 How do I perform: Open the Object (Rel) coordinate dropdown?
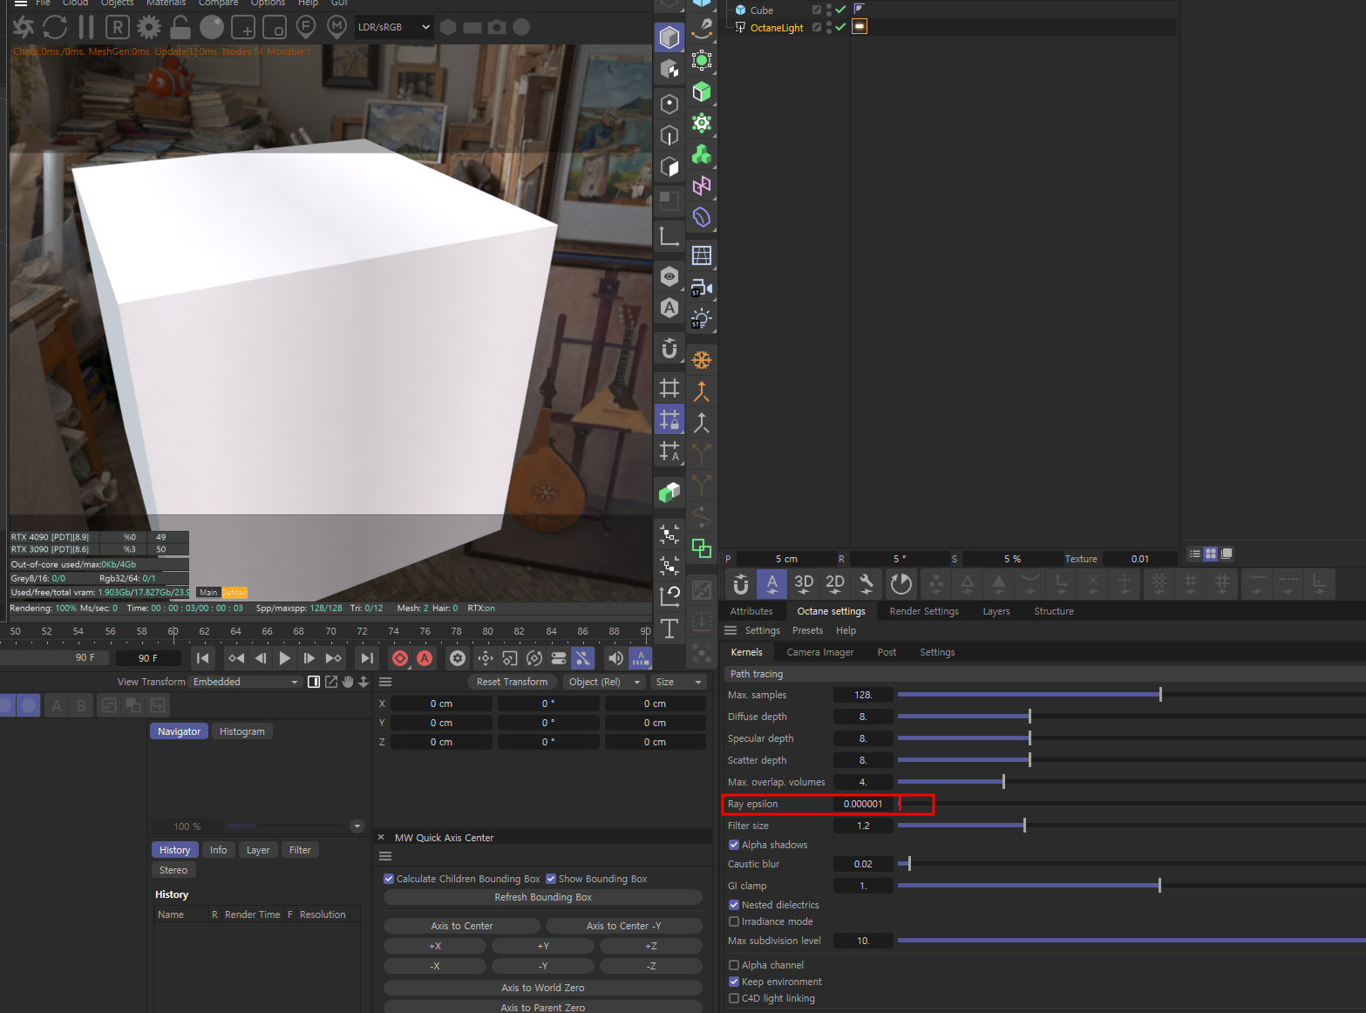603,682
